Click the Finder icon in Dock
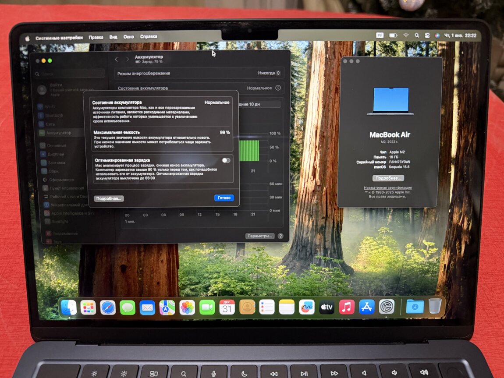The image size is (504, 378). click(68, 307)
